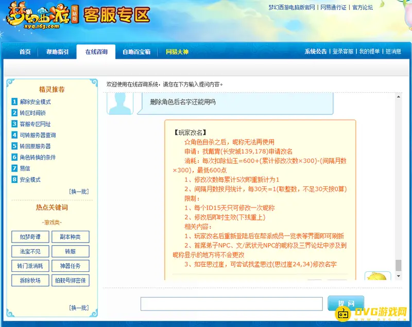The height and width of the screenshot is (327, 412).
Task: Select keyword 拆除牧场
Action: (x=30, y=280)
